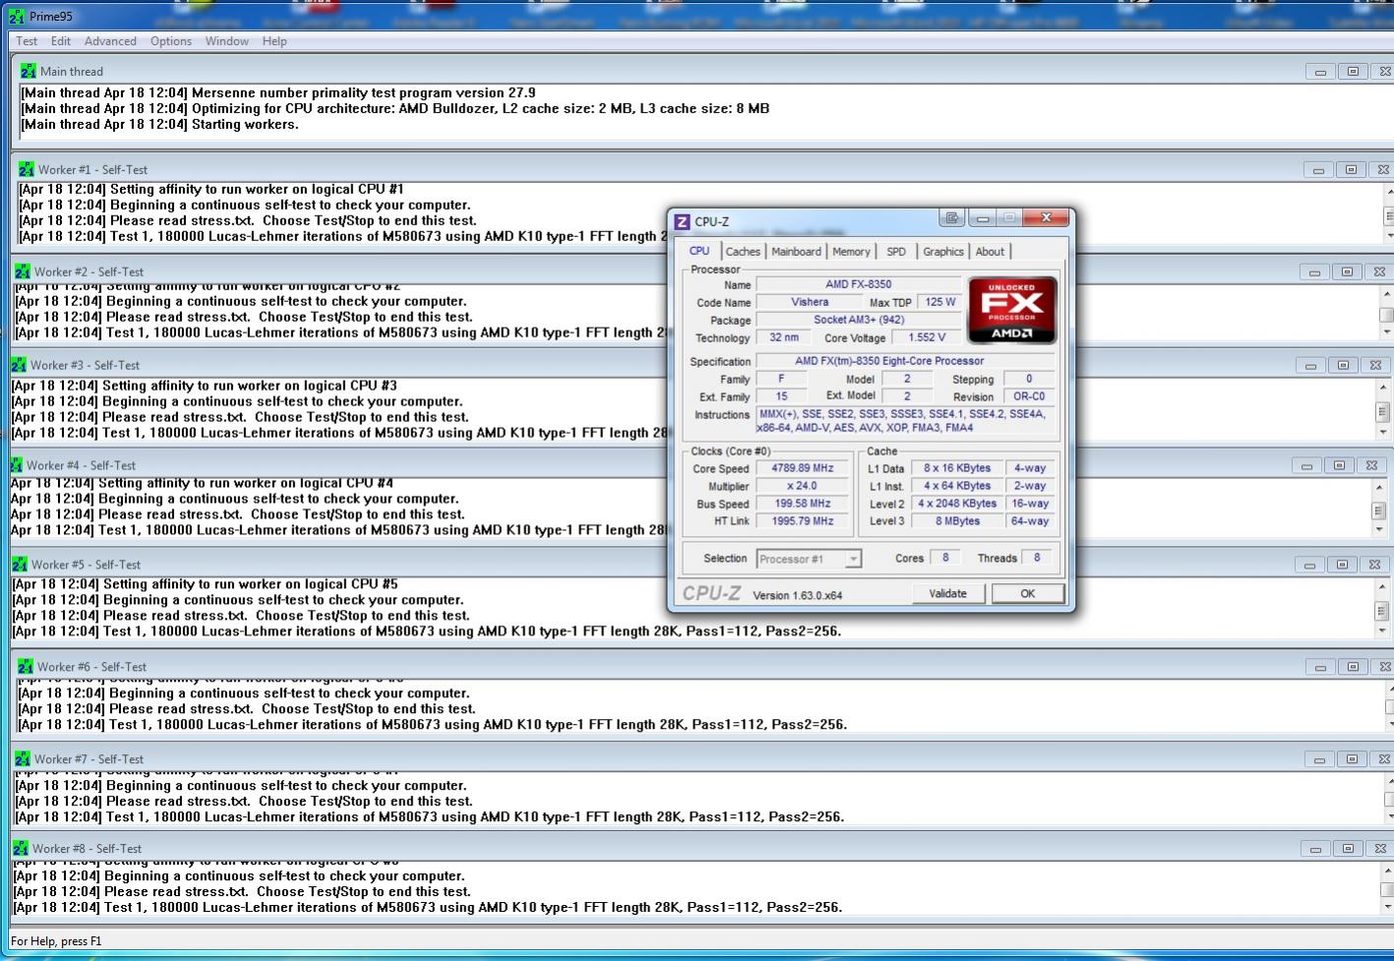The height and width of the screenshot is (961, 1394).
Task: Click the Revision value OR-C0
Action: click(1029, 396)
